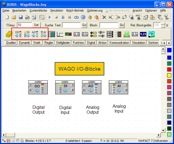Image resolution: width=174 pixels, height=144 pixels.
Task: Open the Datei menu
Action: pos(6,10)
